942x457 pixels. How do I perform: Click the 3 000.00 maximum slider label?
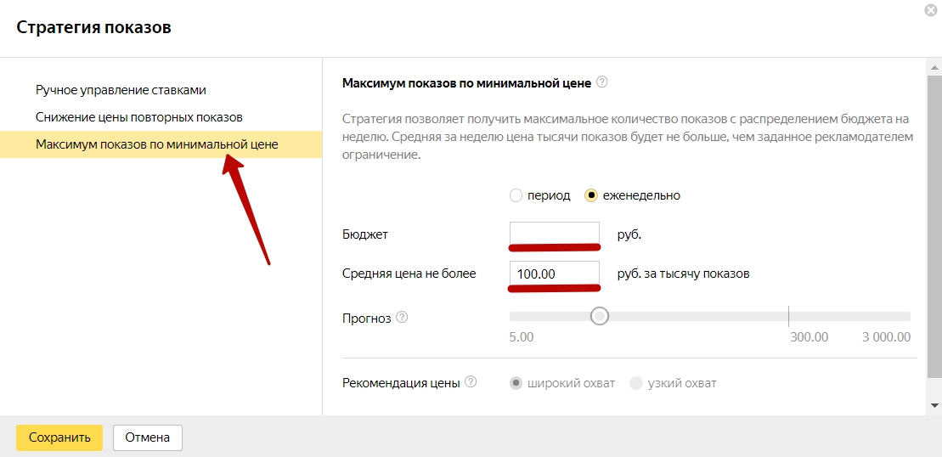click(x=886, y=337)
